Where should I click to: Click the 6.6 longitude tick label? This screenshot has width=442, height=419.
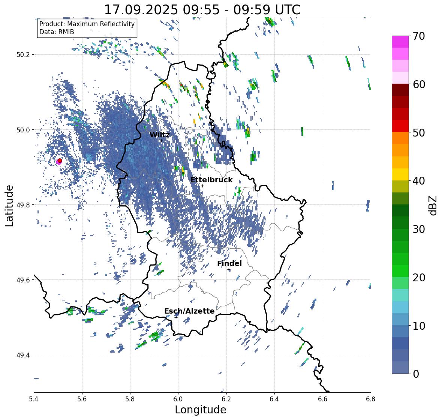pyautogui.click(x=323, y=399)
